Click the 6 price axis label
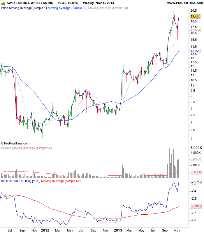Screen dimensions: 204x233 [191, 138]
